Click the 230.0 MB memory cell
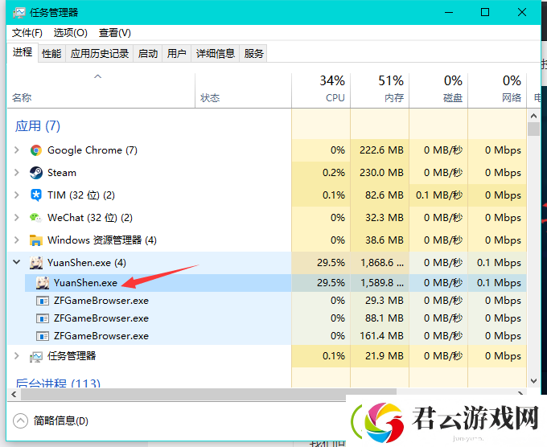This screenshot has width=547, height=447. click(381, 173)
